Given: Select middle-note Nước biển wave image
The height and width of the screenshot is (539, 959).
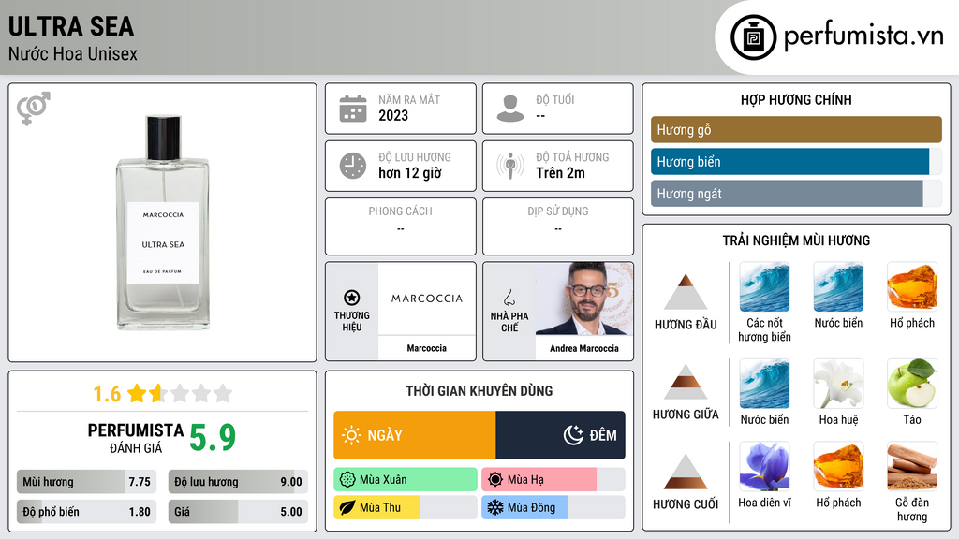Looking at the screenshot, I should (764, 384).
